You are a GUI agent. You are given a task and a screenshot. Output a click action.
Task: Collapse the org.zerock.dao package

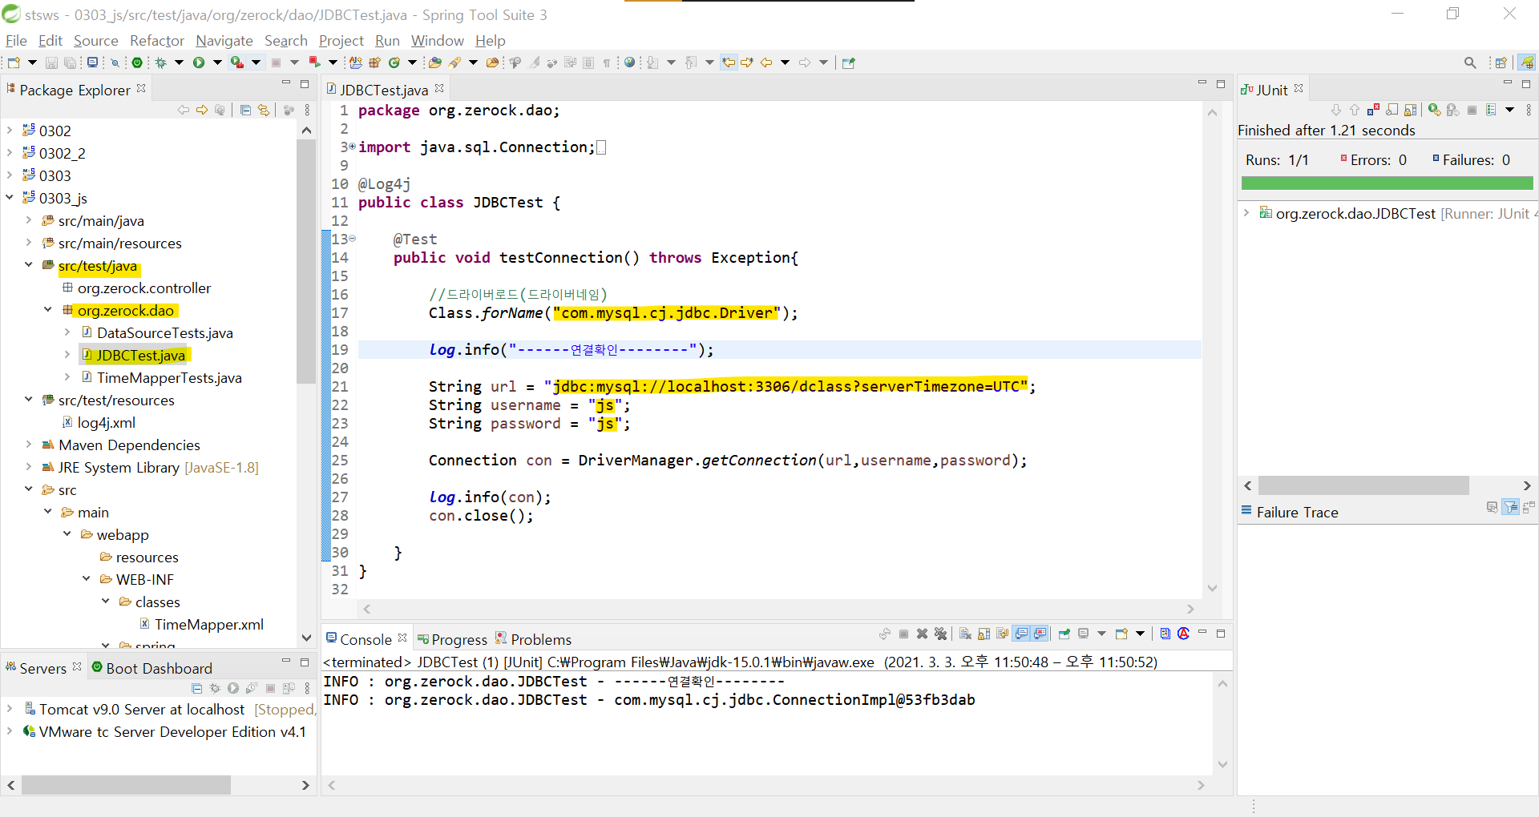click(46, 311)
